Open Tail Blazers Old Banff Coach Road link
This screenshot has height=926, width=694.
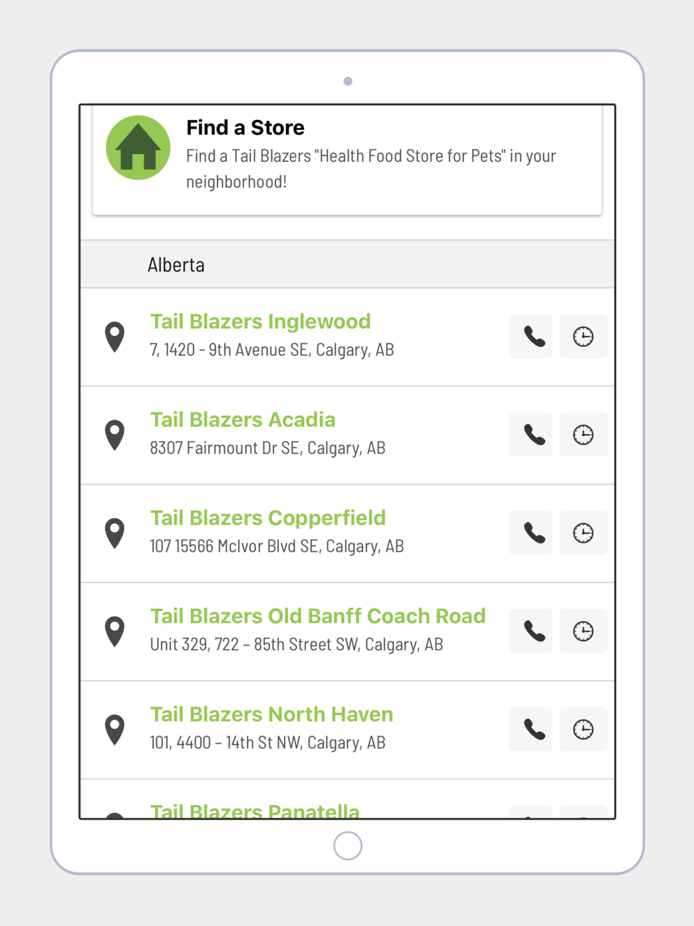tap(318, 616)
